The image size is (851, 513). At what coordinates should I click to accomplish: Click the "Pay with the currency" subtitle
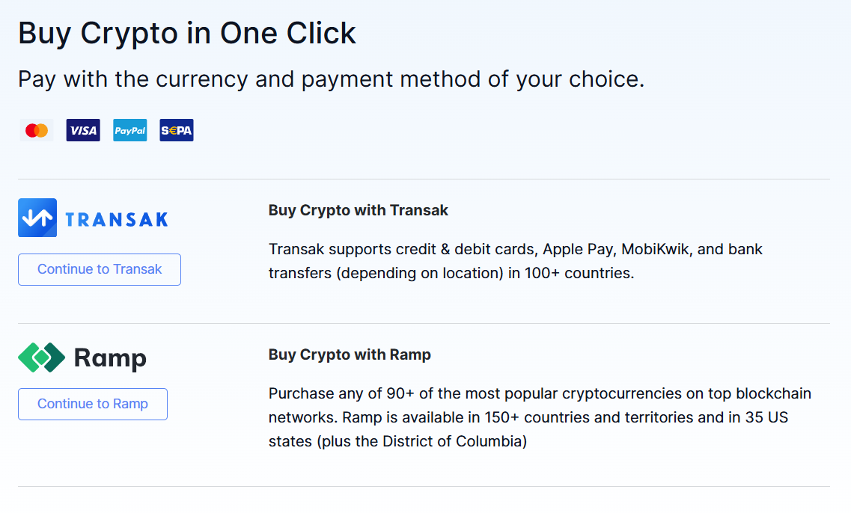[331, 79]
